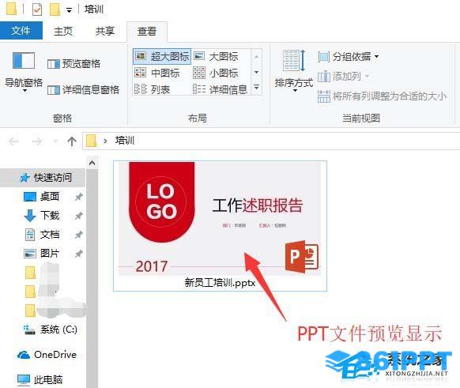Image resolution: width=460 pixels, height=388 pixels.
Task: Click the up arrow navigation button
Action: click(72, 141)
